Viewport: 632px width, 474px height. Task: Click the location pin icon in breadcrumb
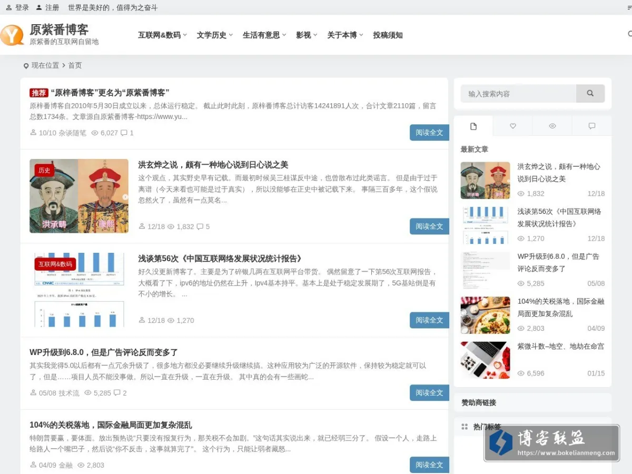tap(26, 66)
